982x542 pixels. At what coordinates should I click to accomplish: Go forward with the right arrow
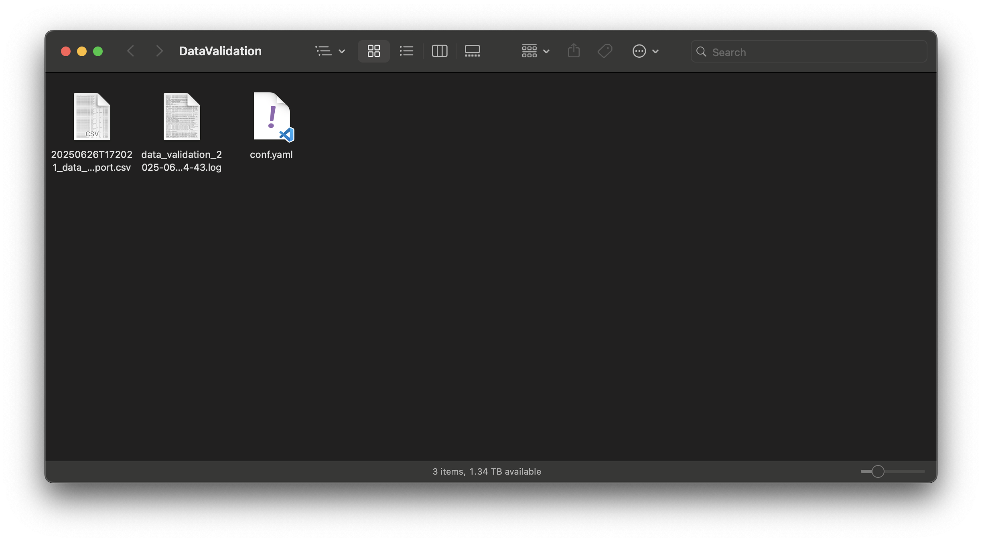[x=159, y=51]
